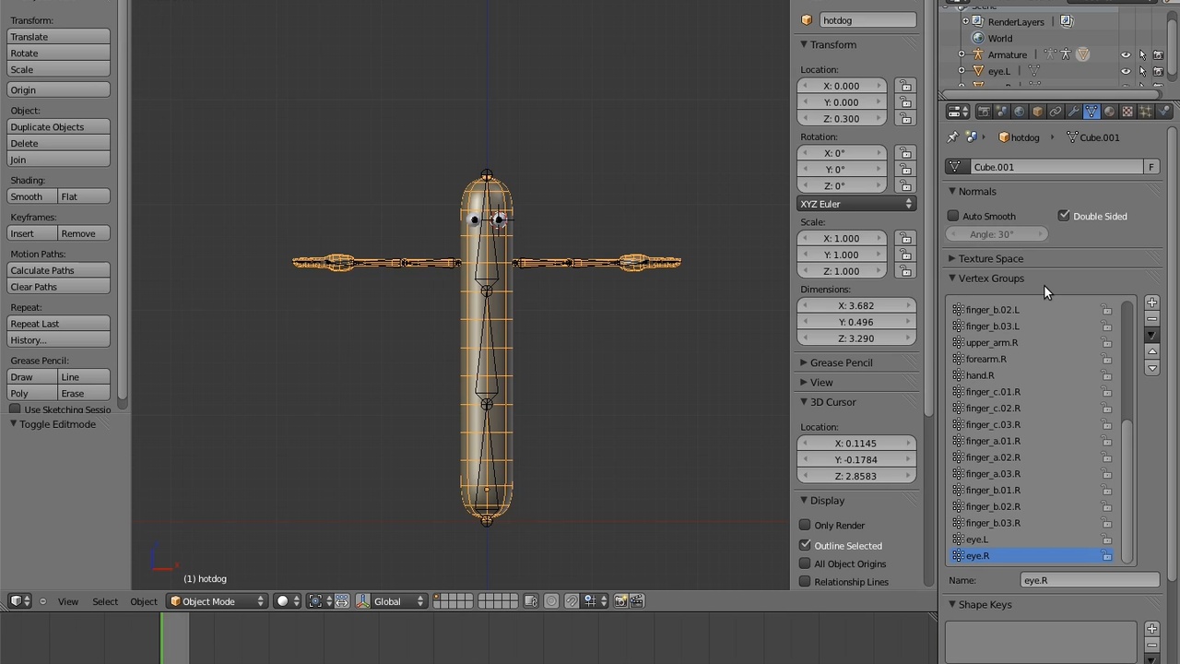This screenshot has height=664, width=1180.
Task: Move vertex group down in list
Action: (1151, 368)
